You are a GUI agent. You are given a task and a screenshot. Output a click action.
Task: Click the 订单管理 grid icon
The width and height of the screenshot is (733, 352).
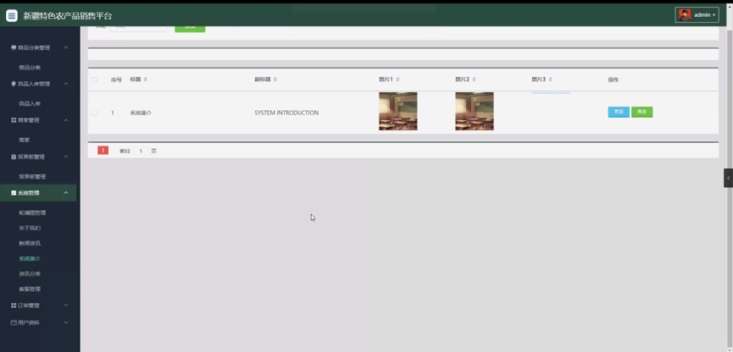coord(14,305)
